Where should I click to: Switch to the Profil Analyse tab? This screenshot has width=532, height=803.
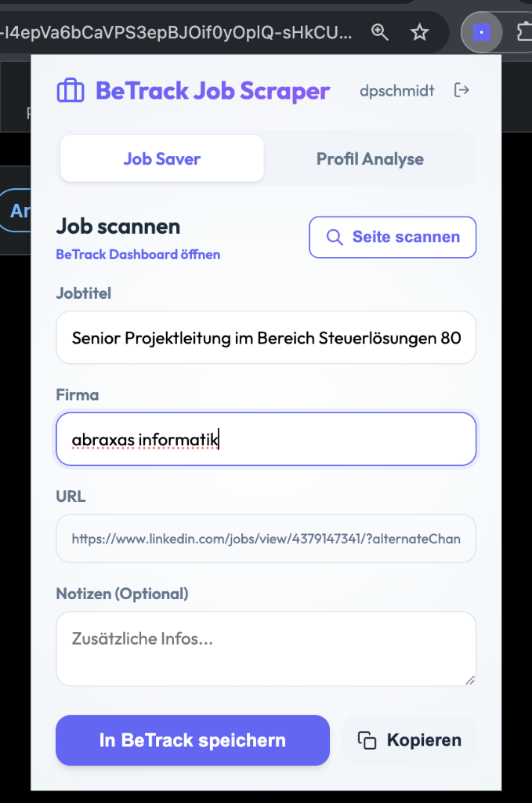coord(370,158)
